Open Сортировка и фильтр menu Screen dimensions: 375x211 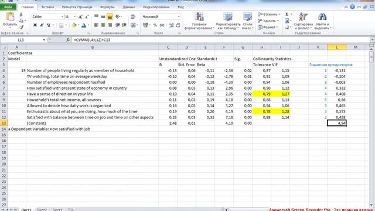point(304,21)
